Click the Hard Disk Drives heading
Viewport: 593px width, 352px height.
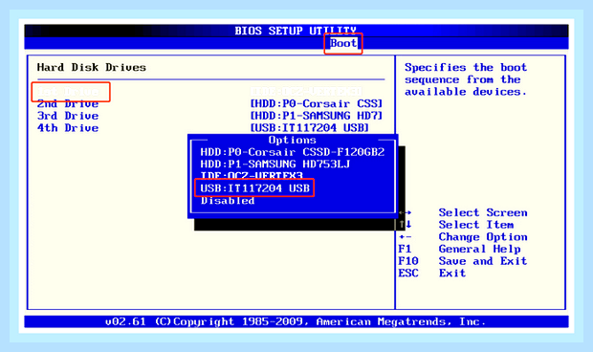(x=92, y=67)
